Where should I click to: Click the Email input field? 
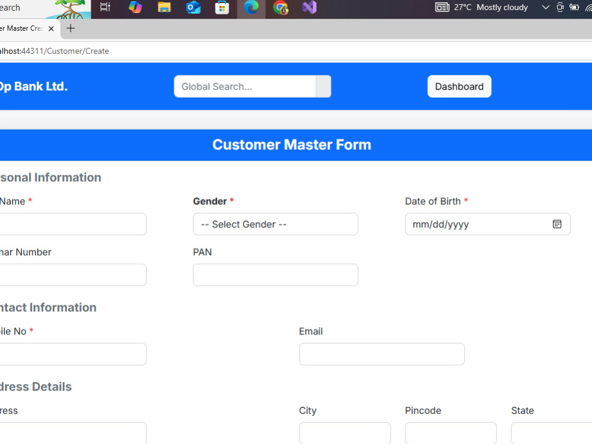(382, 354)
